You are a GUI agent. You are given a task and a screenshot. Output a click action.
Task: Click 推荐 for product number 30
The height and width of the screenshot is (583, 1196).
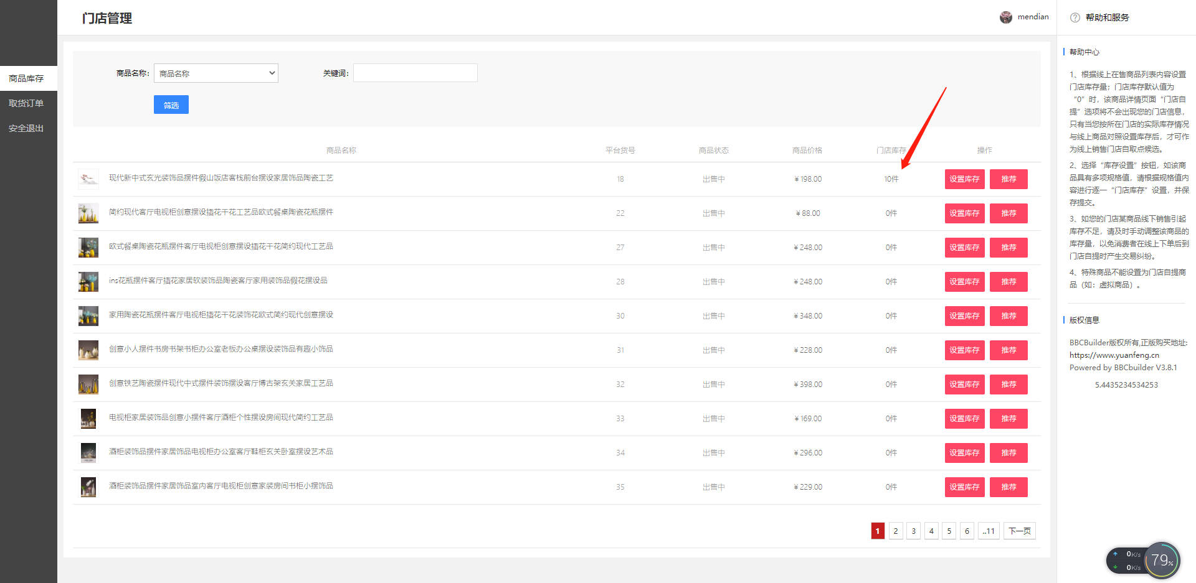pos(1009,316)
